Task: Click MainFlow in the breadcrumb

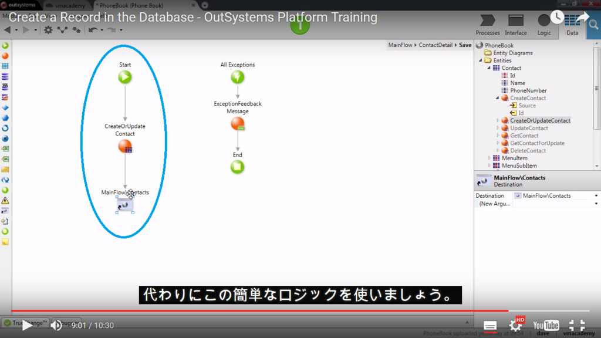Action: coord(400,45)
